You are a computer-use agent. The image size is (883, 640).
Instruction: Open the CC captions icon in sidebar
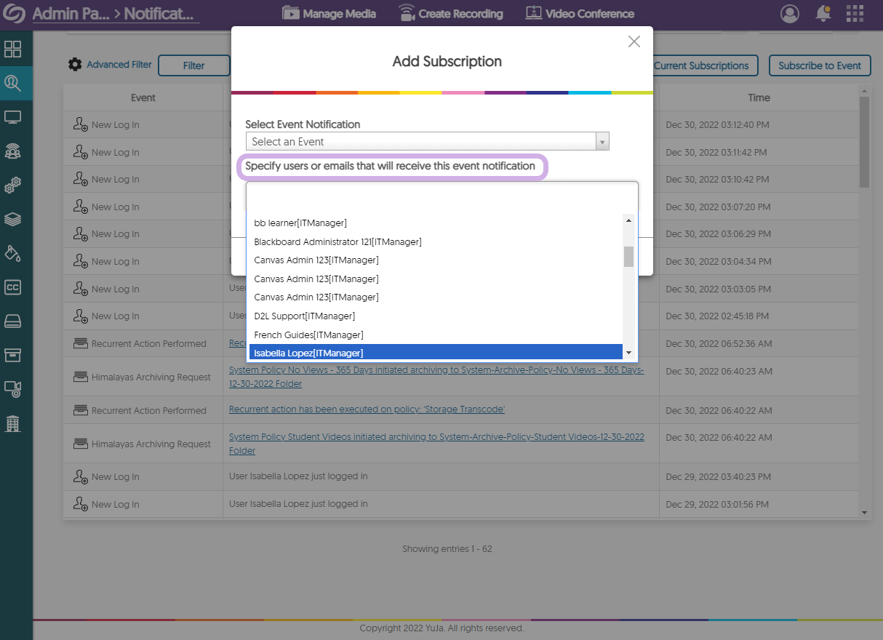(x=12, y=287)
